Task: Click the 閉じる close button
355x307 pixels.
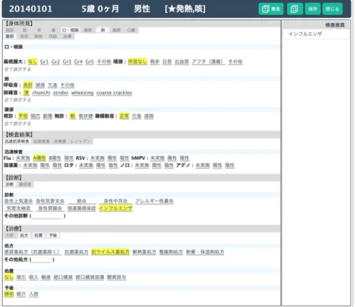Action: point(332,9)
